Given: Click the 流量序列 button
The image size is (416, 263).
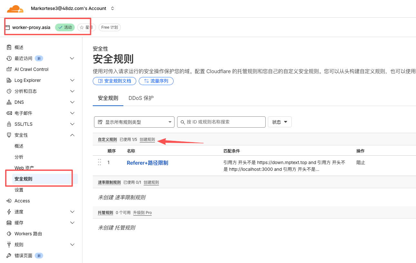Looking at the screenshot, I should (x=156, y=81).
